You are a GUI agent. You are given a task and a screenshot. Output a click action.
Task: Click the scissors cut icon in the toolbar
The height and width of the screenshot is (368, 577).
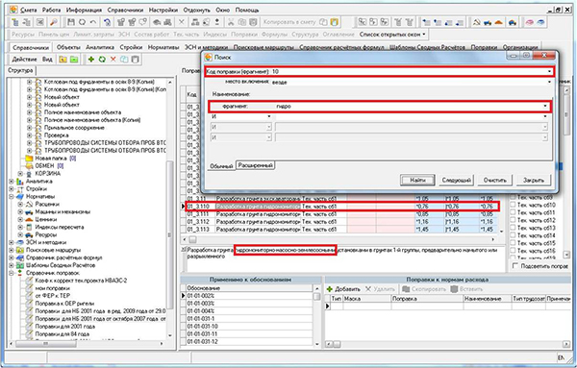[231, 22]
